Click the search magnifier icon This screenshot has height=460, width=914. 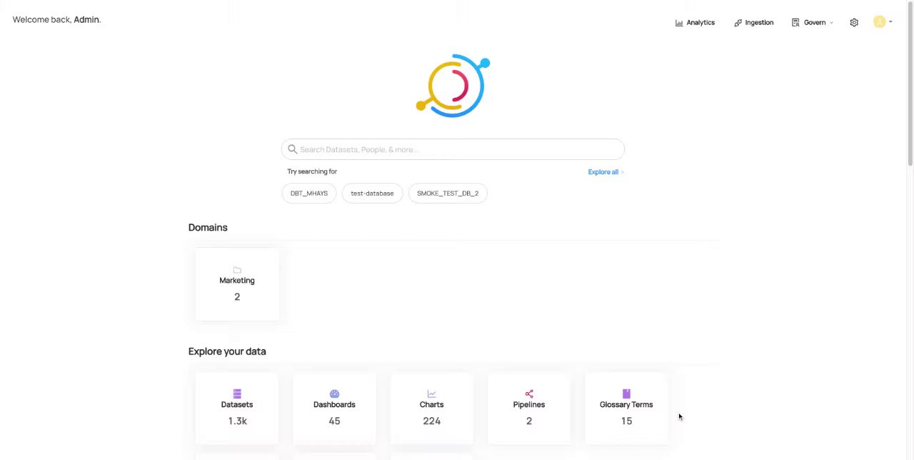pyautogui.click(x=292, y=149)
